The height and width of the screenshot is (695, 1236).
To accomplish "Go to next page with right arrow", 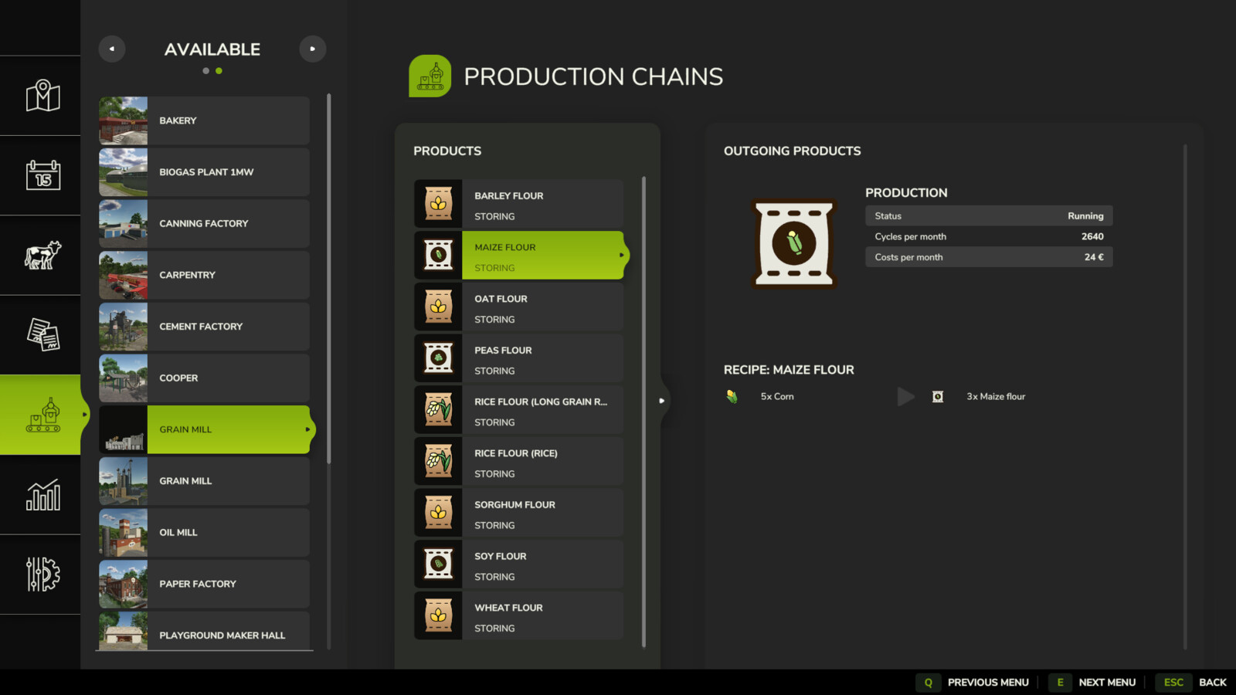I will [x=312, y=49].
